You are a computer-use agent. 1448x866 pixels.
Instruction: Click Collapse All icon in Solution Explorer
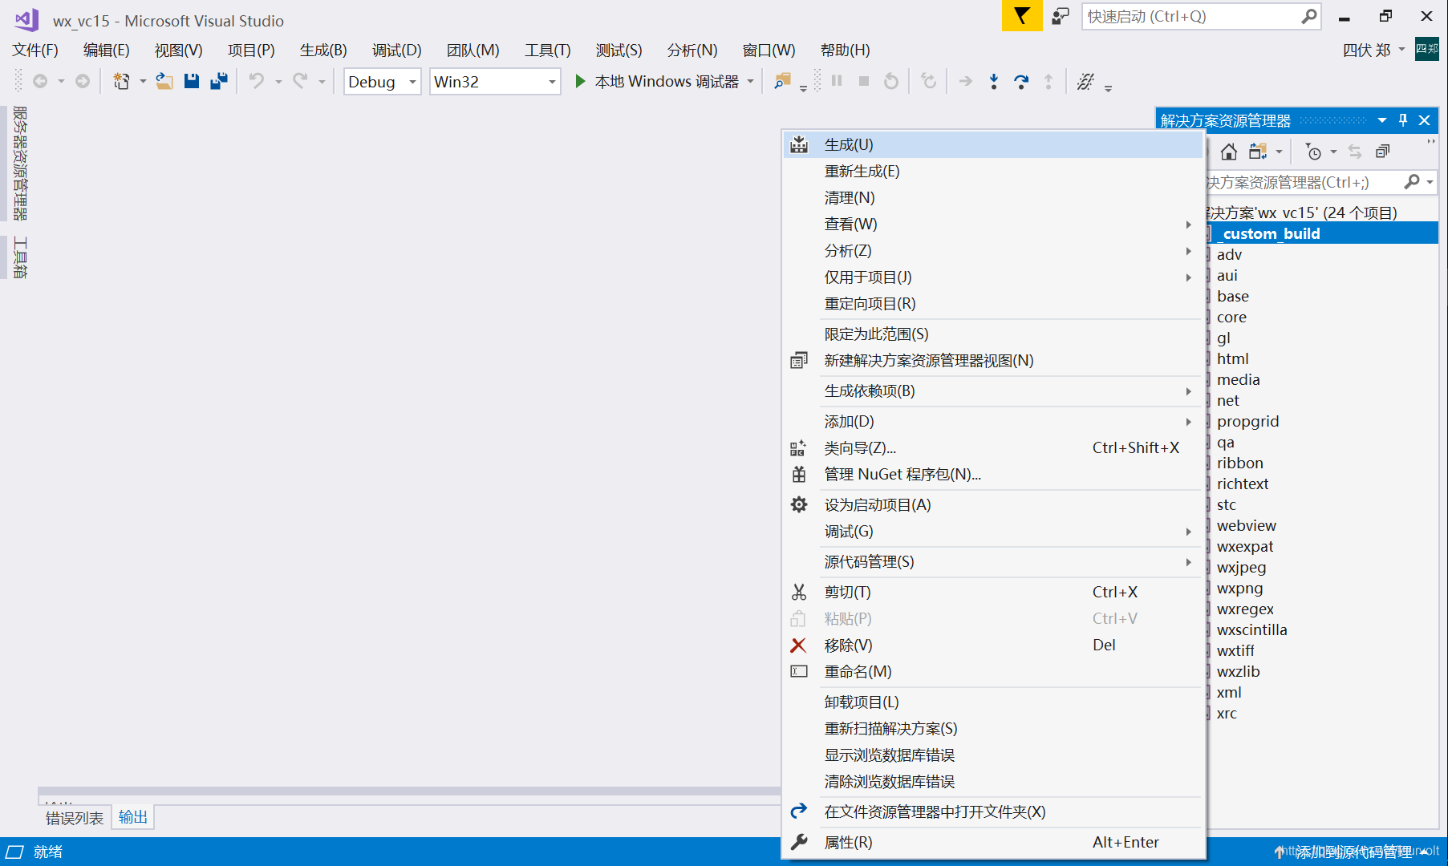pyautogui.click(x=1382, y=151)
